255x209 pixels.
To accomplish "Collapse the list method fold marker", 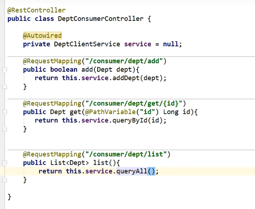I will [x=5, y=163].
